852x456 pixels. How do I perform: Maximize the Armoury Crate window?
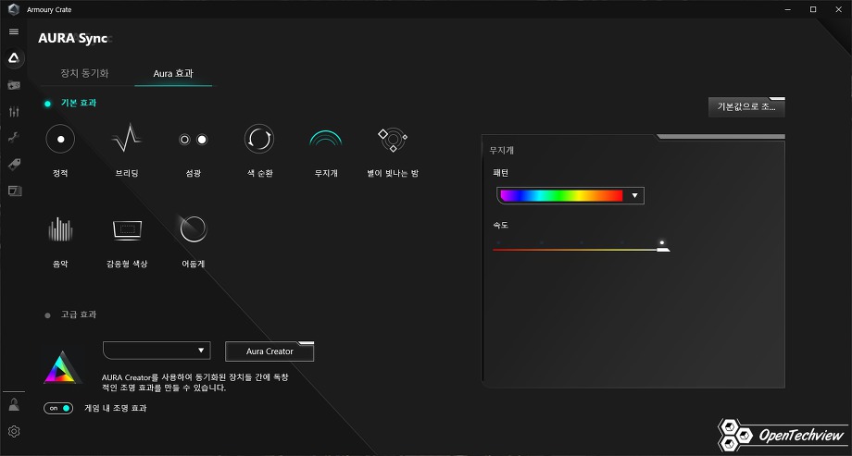point(813,9)
